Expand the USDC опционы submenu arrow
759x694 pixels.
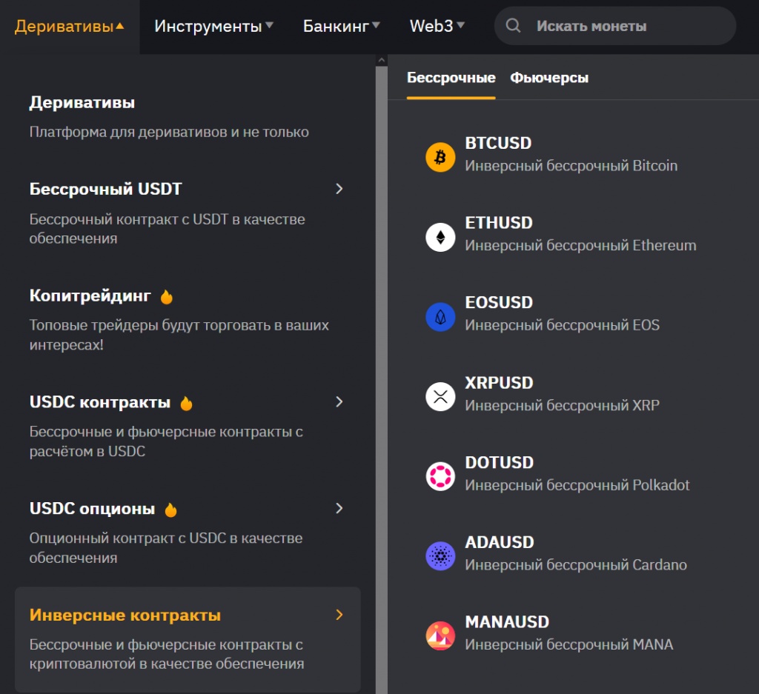pyautogui.click(x=339, y=508)
